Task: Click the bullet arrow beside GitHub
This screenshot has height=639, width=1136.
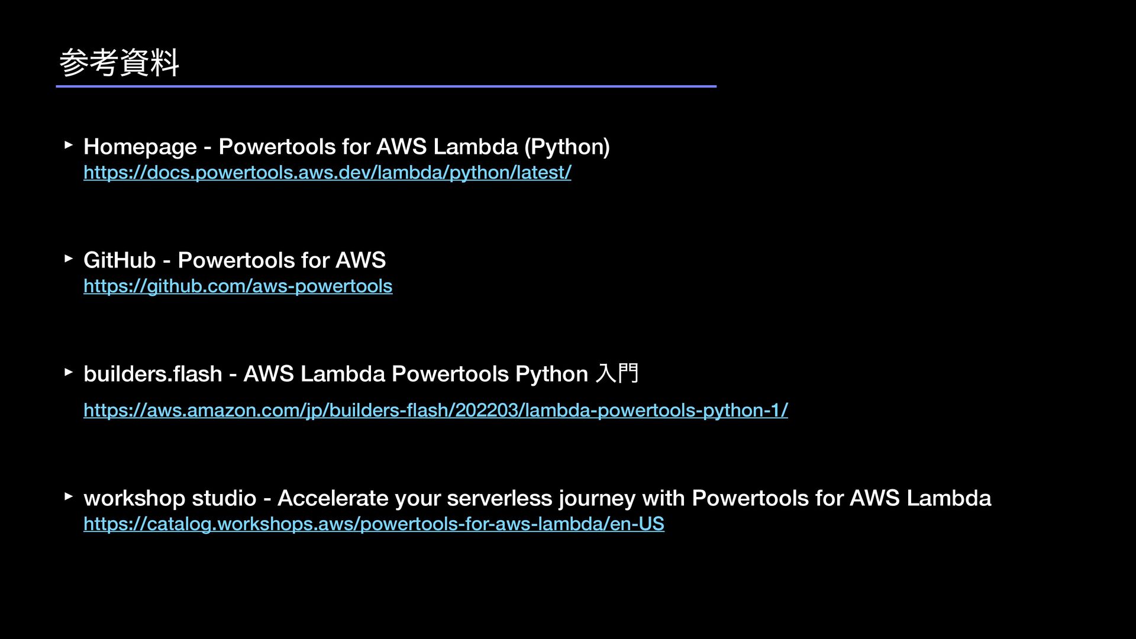Action: point(69,258)
